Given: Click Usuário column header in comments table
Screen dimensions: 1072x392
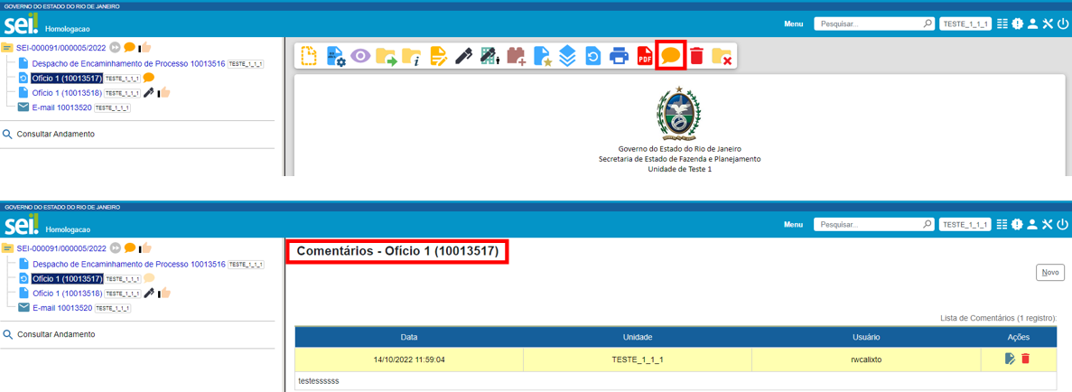Looking at the screenshot, I should [x=865, y=337].
